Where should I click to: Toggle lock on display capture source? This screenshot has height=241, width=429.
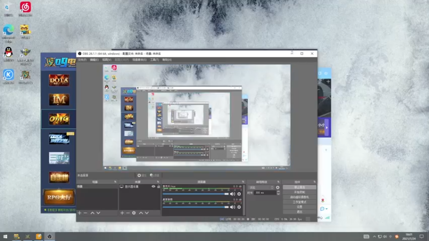pos(158,186)
